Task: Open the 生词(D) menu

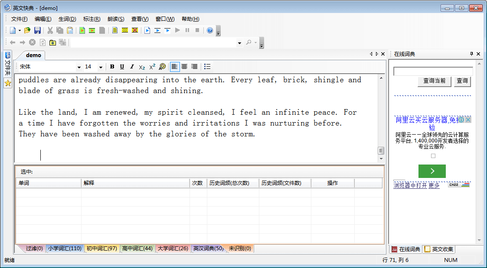Action: pyautogui.click(x=67, y=19)
